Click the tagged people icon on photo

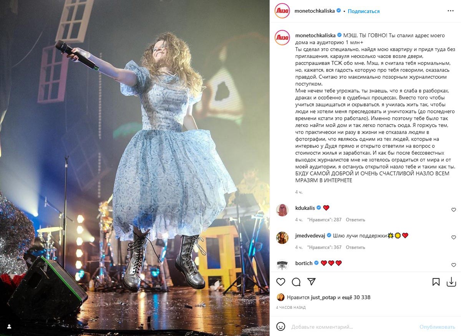point(9,326)
